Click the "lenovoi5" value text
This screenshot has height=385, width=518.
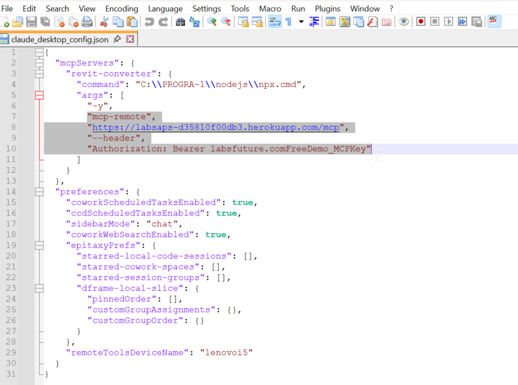coord(226,352)
